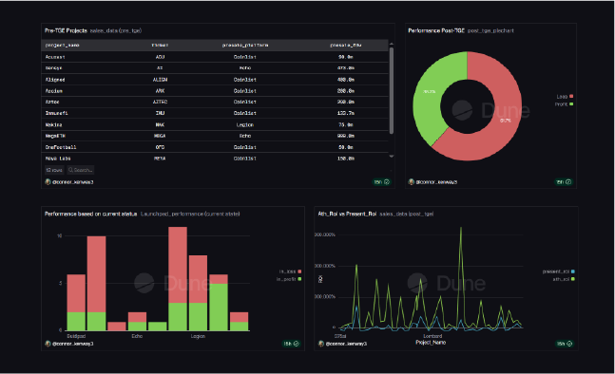
Task: Click the 'REYA' ticker cell
Action: tap(160, 159)
